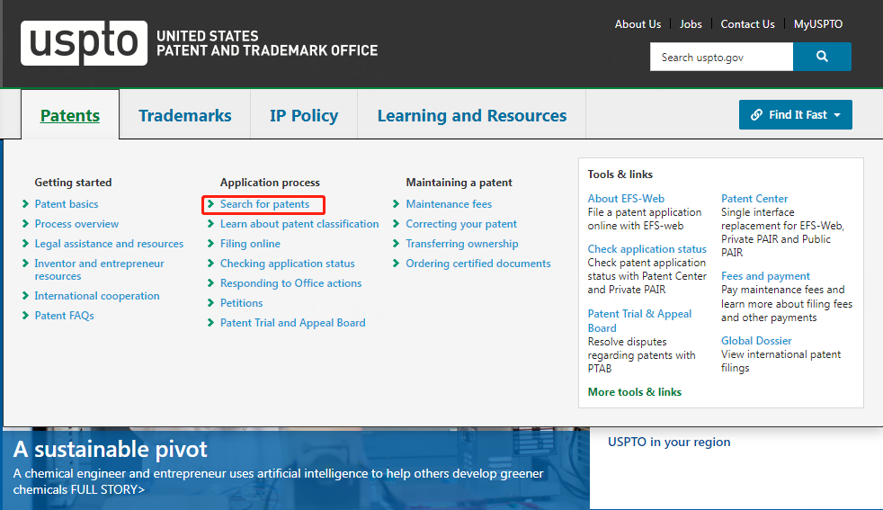This screenshot has height=510, width=883.
Task: Open Global Dossier tool link
Action: pyautogui.click(x=756, y=340)
